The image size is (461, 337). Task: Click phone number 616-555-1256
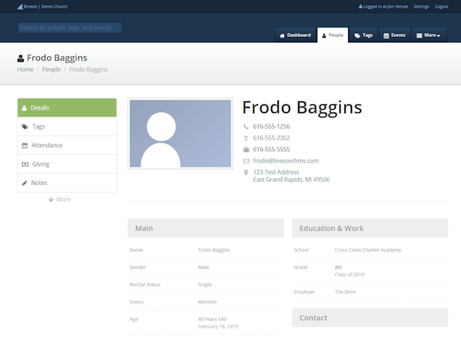(271, 127)
